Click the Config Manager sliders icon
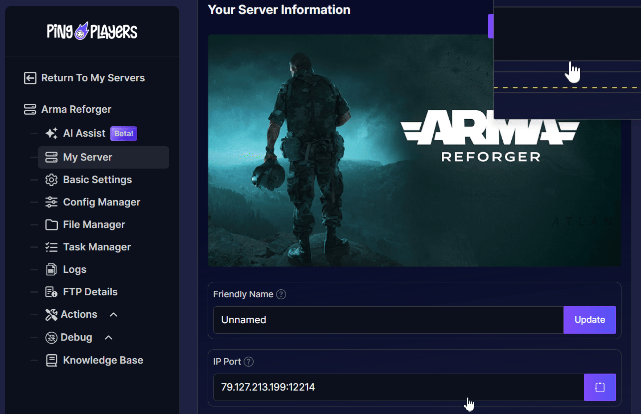Image resolution: width=641 pixels, height=414 pixels. pos(51,202)
